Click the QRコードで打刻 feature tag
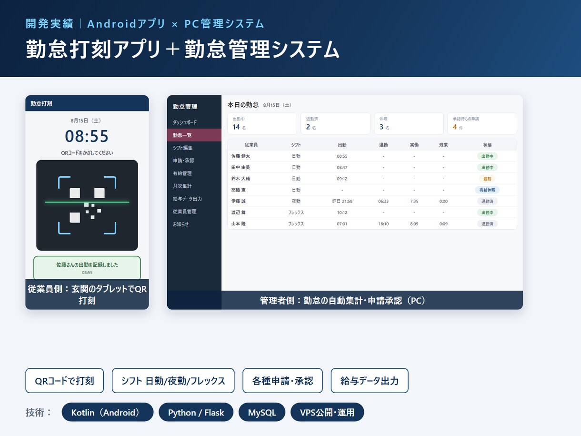The width and height of the screenshot is (581, 436). (65, 381)
